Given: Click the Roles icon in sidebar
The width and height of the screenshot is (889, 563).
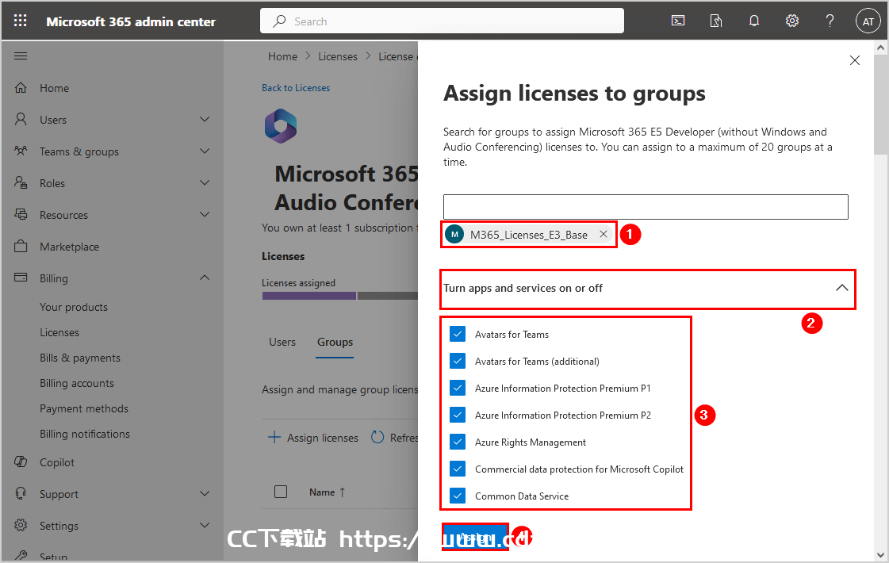Looking at the screenshot, I should 21,182.
